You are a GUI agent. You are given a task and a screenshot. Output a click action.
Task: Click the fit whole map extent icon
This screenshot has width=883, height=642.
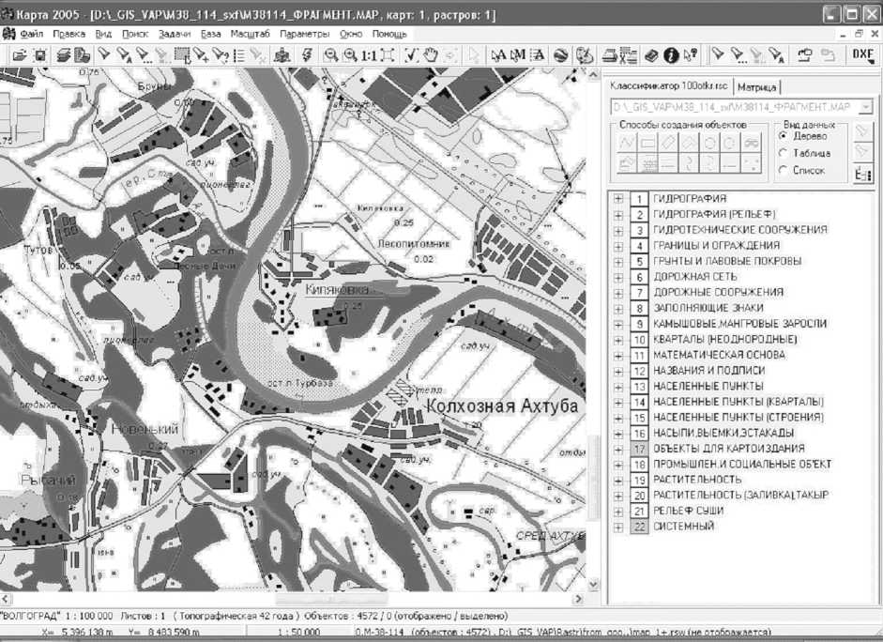point(388,55)
